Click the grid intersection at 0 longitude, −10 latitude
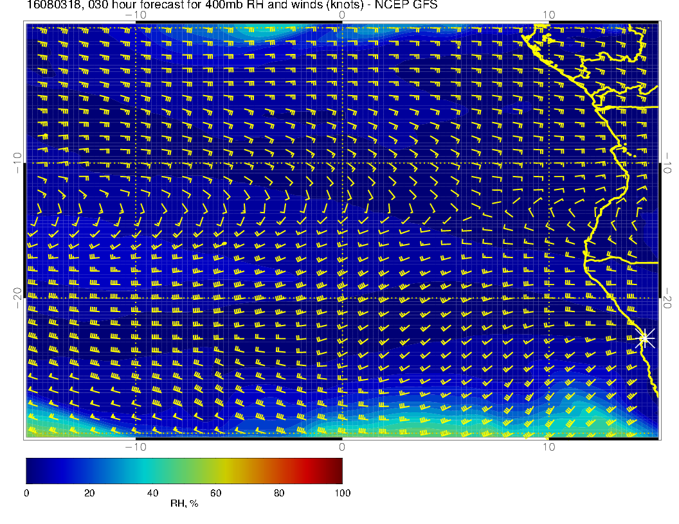This screenshot has height=524, width=679. click(342, 162)
